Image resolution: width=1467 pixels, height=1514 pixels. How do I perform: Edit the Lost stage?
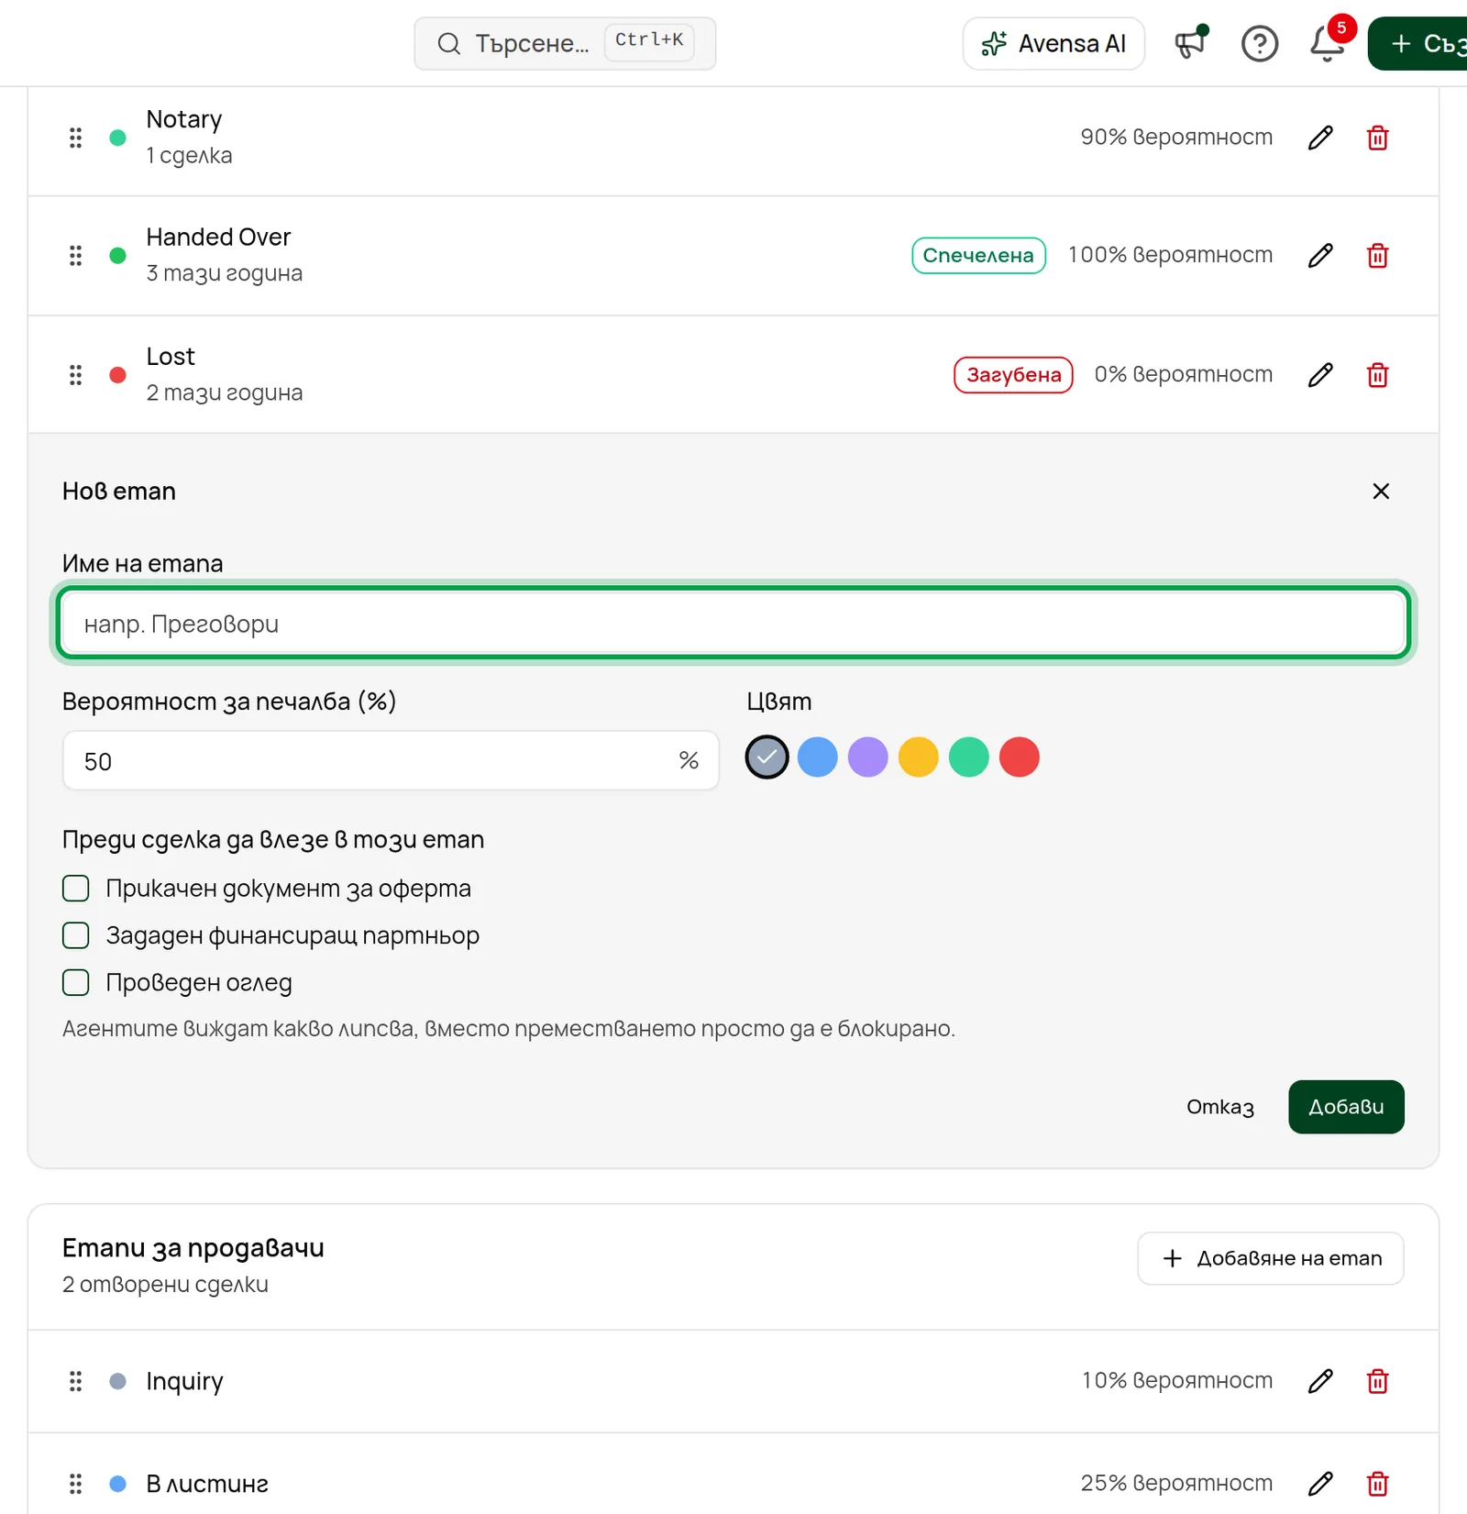pyautogui.click(x=1320, y=374)
